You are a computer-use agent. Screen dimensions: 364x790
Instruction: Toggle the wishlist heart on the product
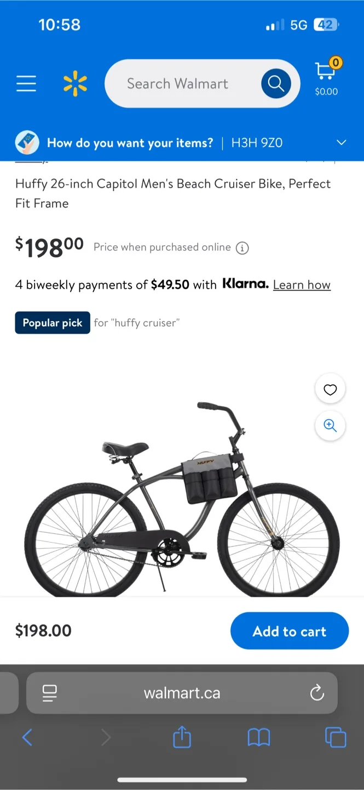pyautogui.click(x=330, y=389)
